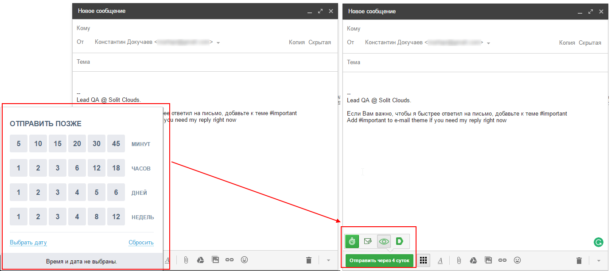Insert Drive file in window showing ОТПРАВИТЬ ПОЗЖЕ
Screen dimensions: 615x271
[x=200, y=260]
